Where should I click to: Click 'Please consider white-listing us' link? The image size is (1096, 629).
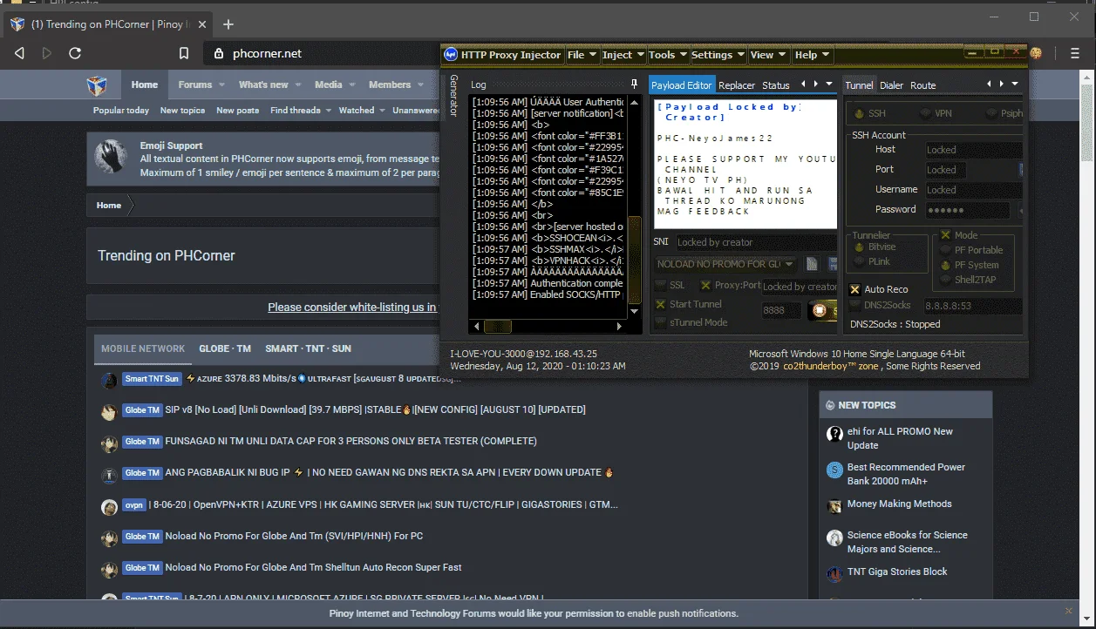point(352,307)
